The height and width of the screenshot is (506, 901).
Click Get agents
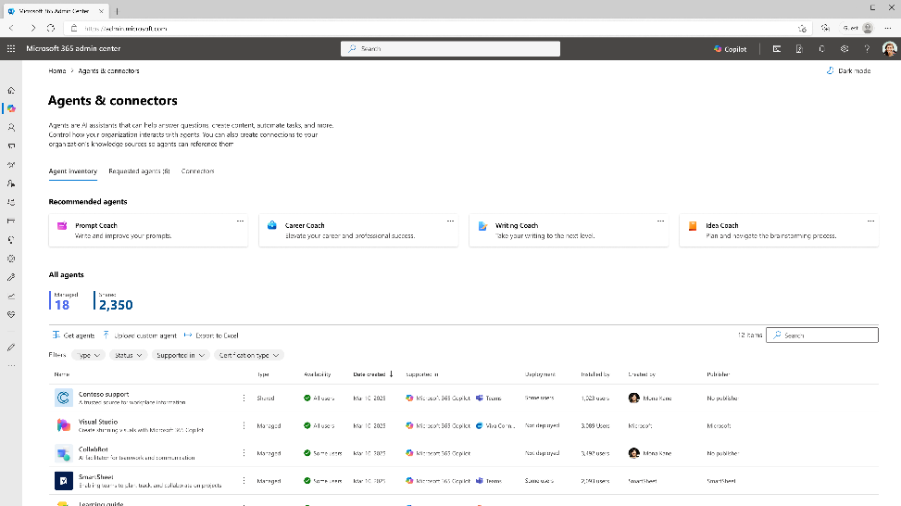coord(73,335)
